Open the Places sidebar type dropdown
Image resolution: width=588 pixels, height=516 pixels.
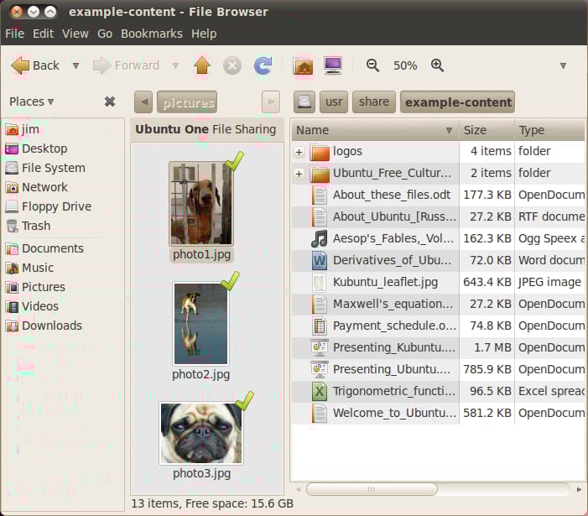point(32,102)
